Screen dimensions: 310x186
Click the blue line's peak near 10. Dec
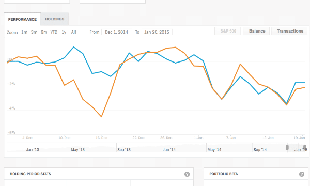tap(73, 47)
